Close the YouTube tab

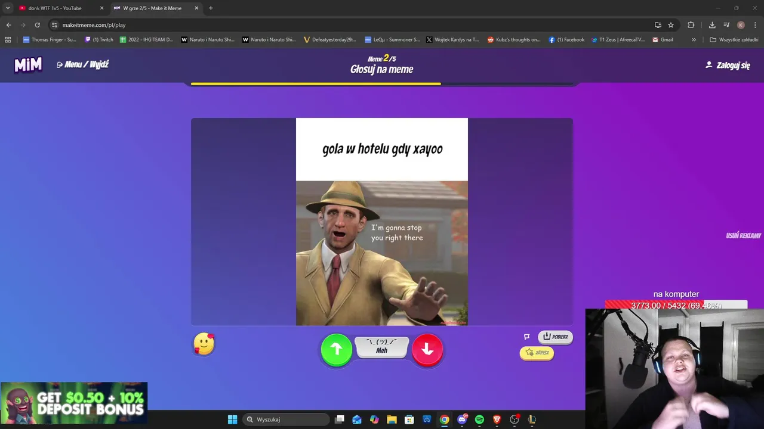click(x=101, y=8)
